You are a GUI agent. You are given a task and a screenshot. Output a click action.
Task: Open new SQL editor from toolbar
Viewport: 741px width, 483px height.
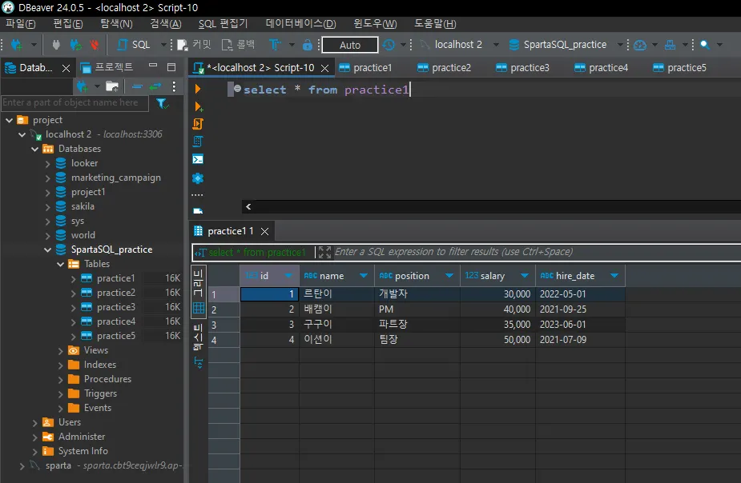pos(134,45)
